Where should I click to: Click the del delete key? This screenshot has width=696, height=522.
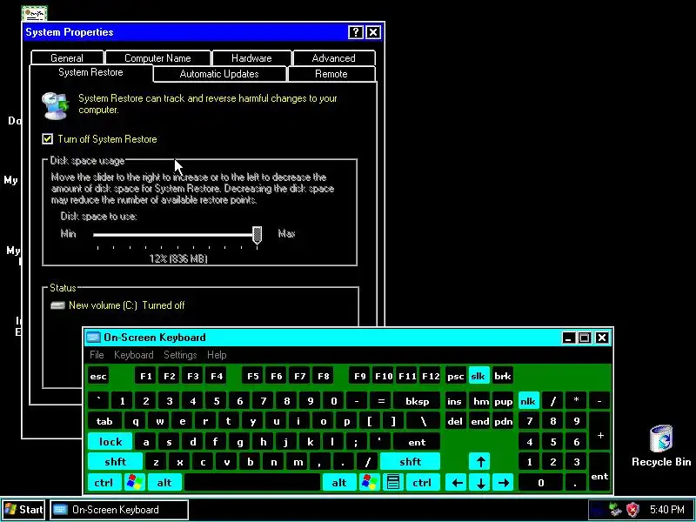click(455, 421)
